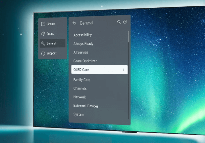Go back using the back arrow
Viewport: 205px width, 143px height.
pyautogui.click(x=74, y=23)
